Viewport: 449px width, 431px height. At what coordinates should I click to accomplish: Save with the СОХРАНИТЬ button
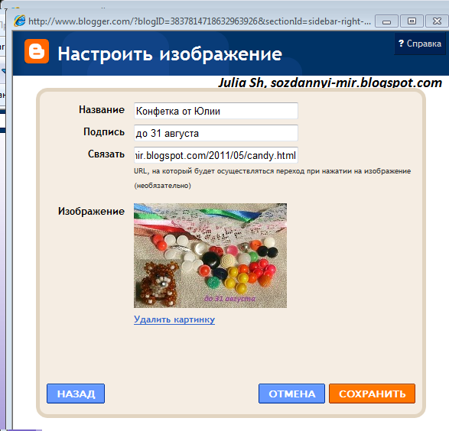373,394
